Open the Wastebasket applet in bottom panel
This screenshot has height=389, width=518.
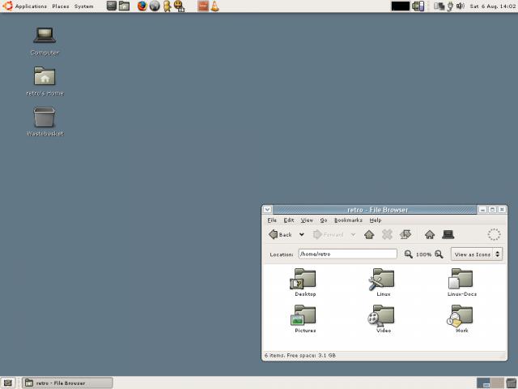coord(512,383)
